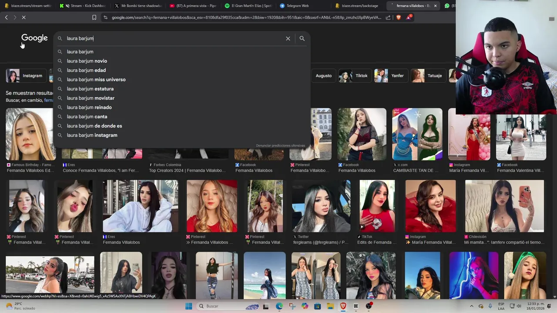Viewport: 557px width, 313px height.
Task: Show hidden system tray icons
Action: (x=472, y=306)
